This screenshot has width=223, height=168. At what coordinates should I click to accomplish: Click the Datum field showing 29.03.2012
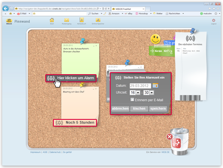(140, 86)
